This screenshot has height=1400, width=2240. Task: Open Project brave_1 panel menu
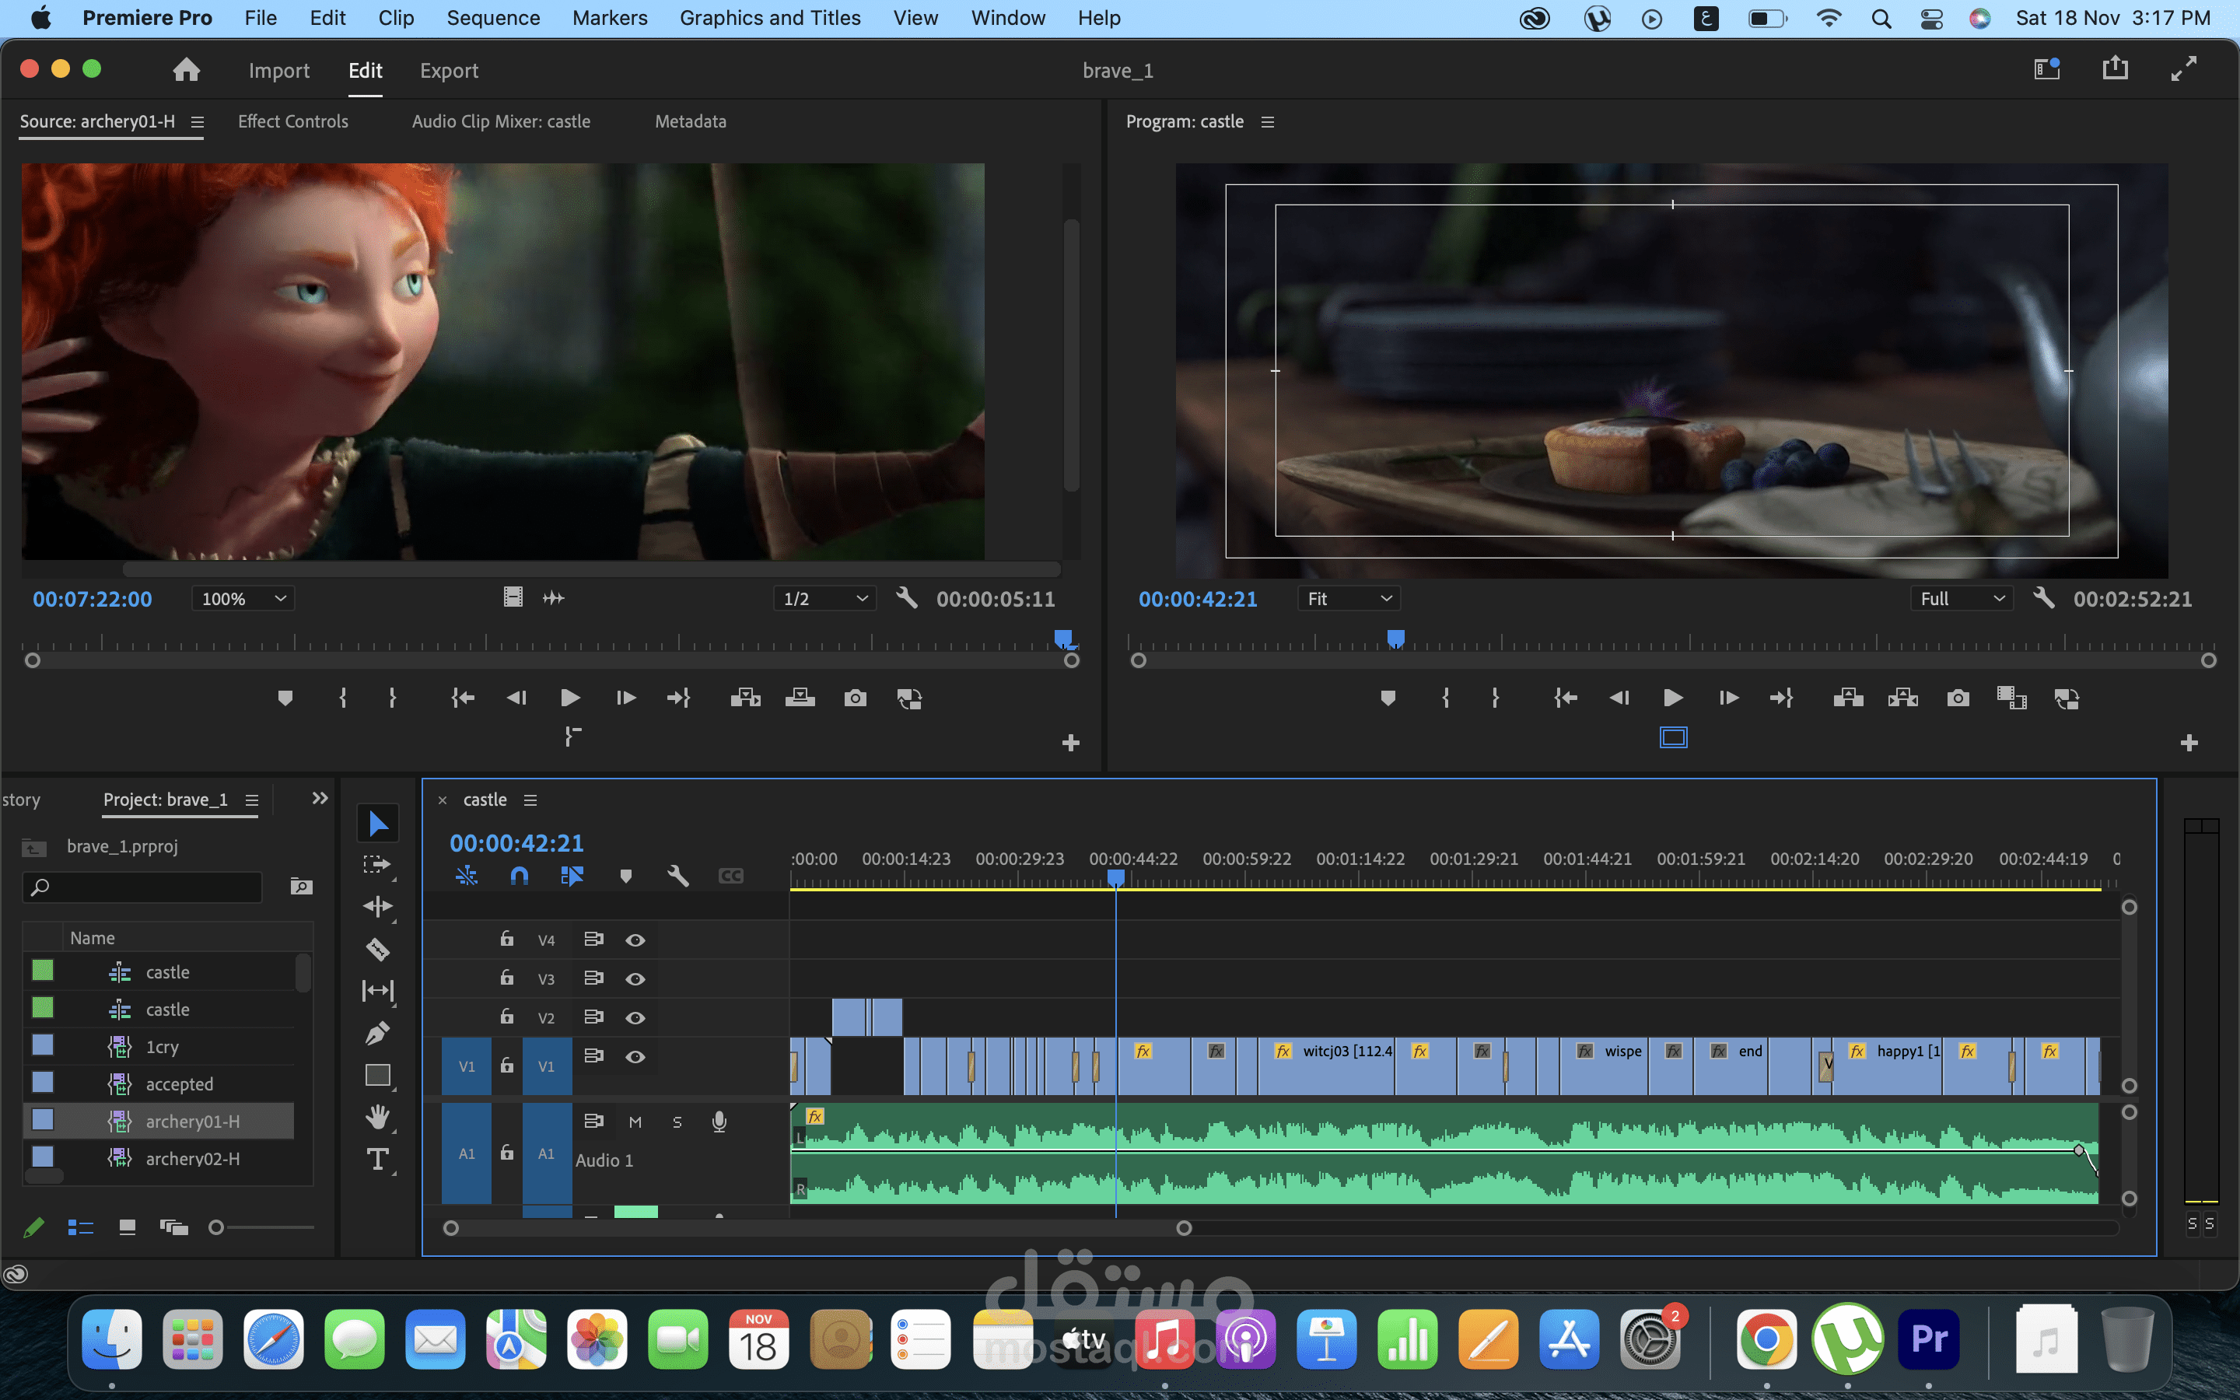[252, 800]
